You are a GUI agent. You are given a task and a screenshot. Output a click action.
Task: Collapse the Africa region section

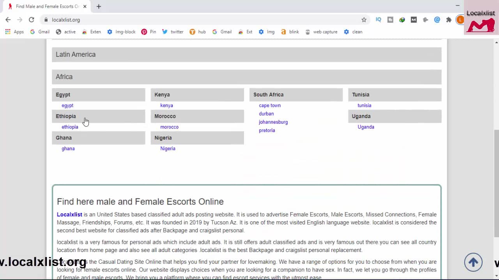coord(246,77)
